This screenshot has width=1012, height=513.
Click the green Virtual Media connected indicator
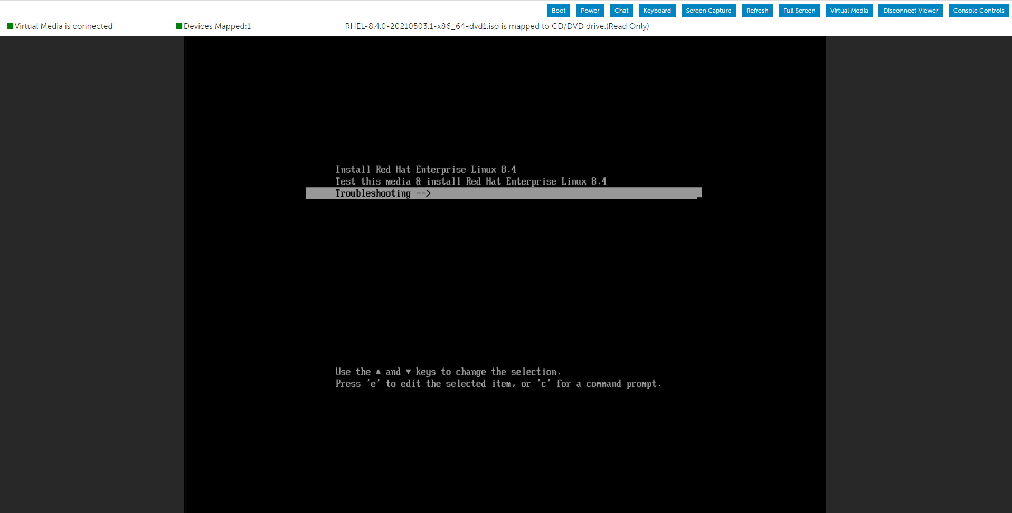(x=10, y=25)
